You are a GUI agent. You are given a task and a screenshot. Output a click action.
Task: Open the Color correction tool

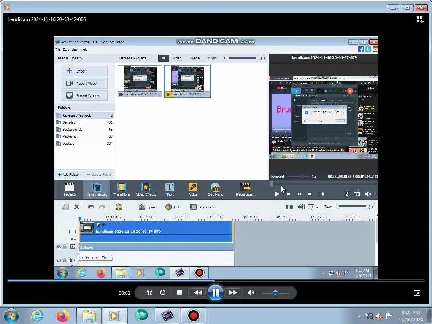(x=173, y=207)
